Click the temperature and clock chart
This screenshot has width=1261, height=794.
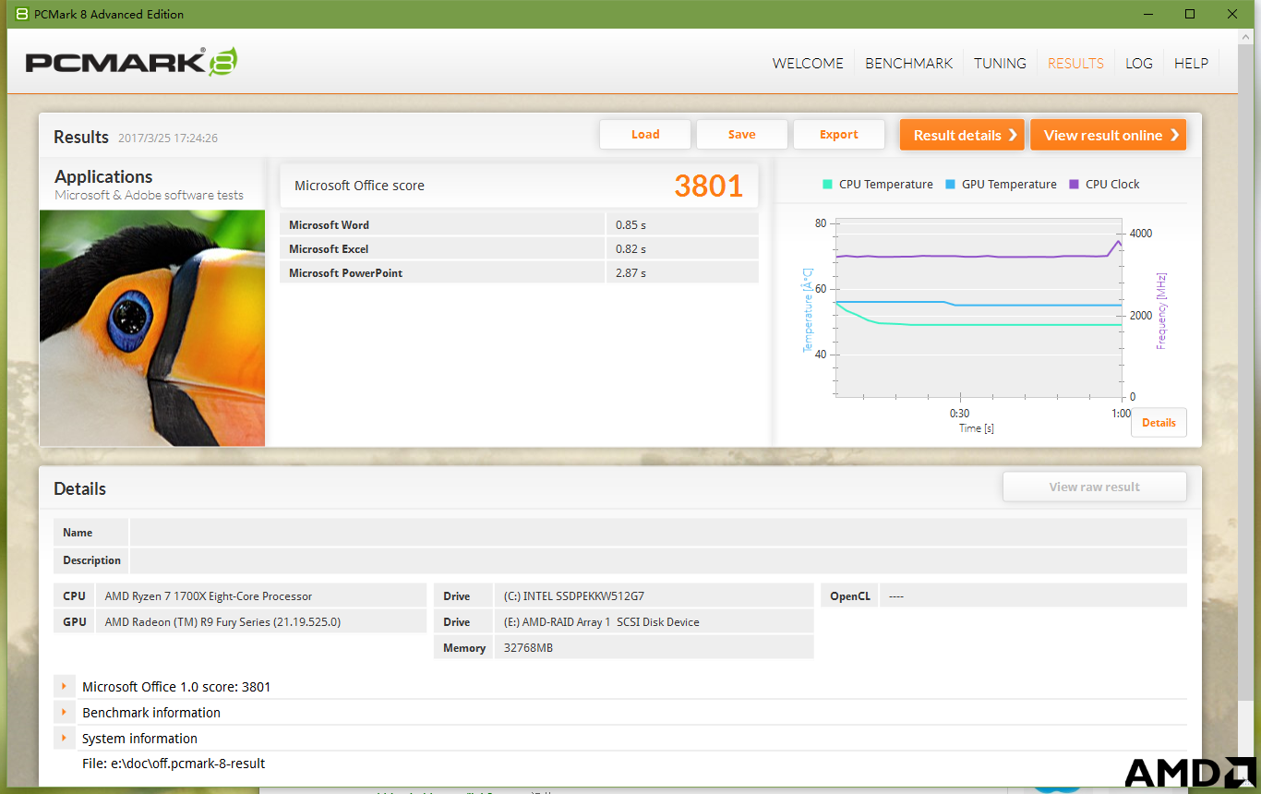(x=979, y=309)
